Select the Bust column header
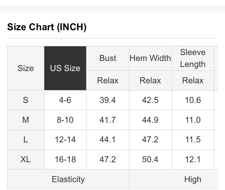The height and width of the screenshot is (190, 225). point(108,58)
